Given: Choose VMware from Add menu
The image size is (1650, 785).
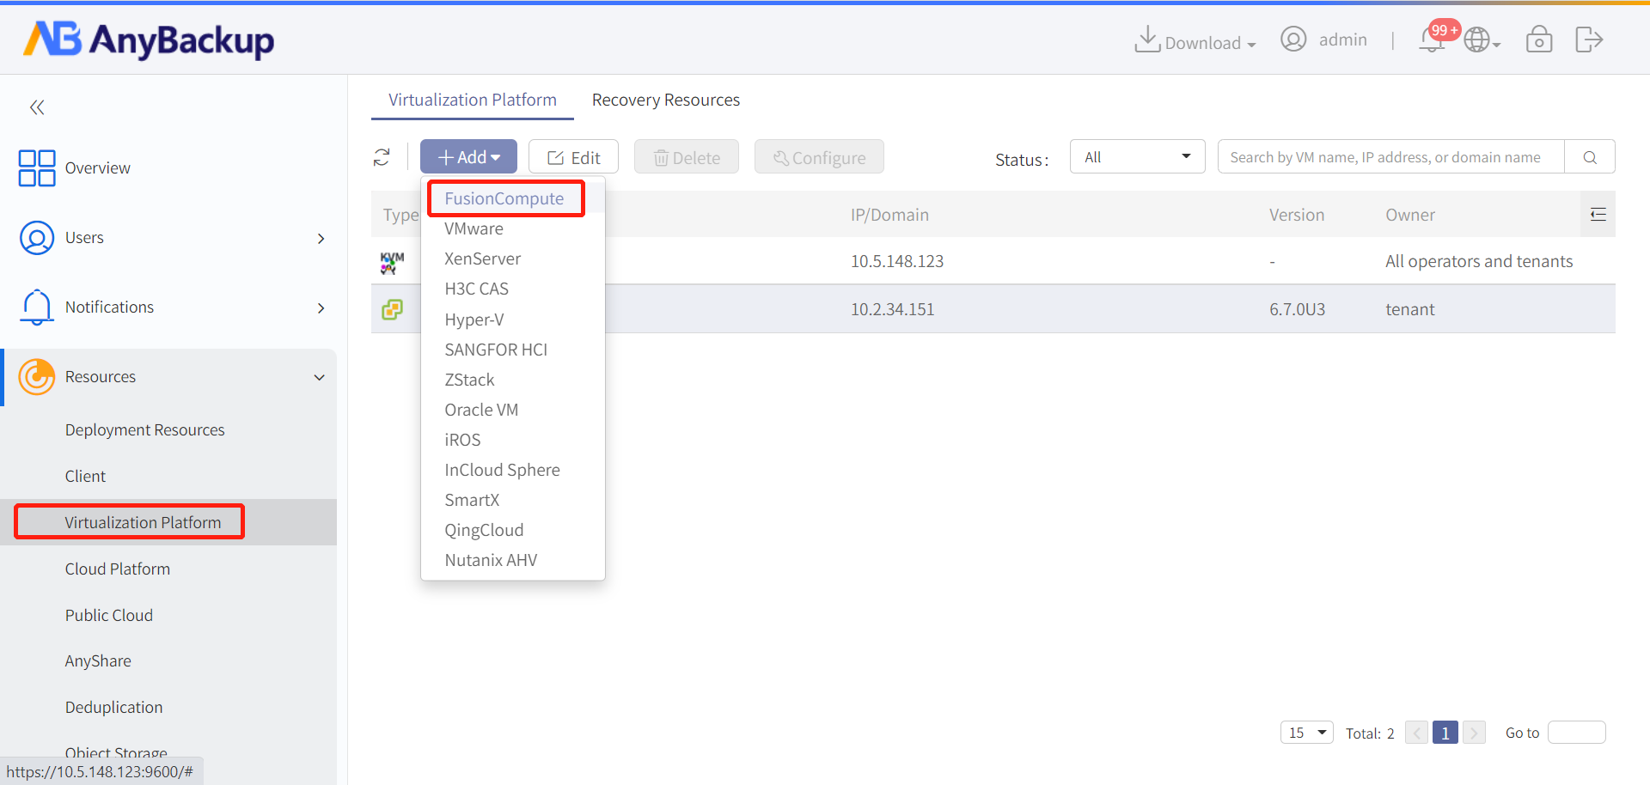Looking at the screenshot, I should tap(474, 228).
